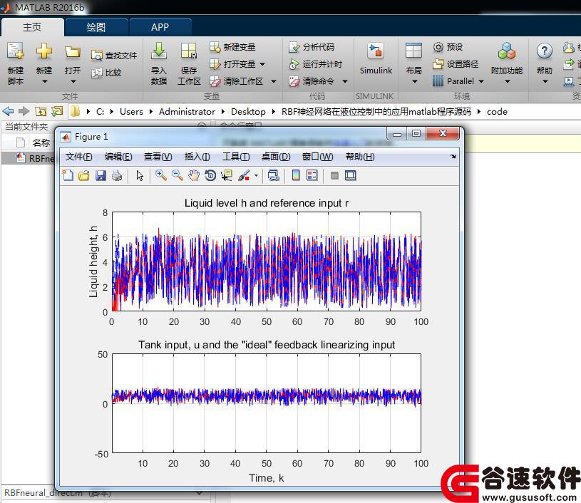The height and width of the screenshot is (503, 581).
Task: Activate Zoom Out magnifier tool
Action: (x=177, y=175)
